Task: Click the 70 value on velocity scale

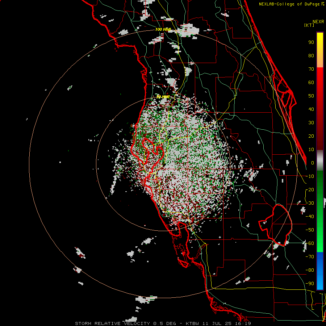Action: tap(311, 69)
